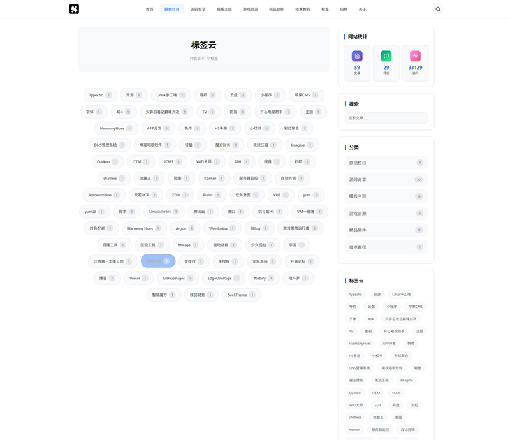Click the 搜索文章 search input field
This screenshot has width=510, height=440.
(385, 118)
